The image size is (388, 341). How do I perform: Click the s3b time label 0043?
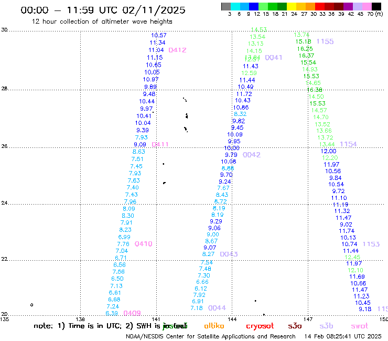229,254
